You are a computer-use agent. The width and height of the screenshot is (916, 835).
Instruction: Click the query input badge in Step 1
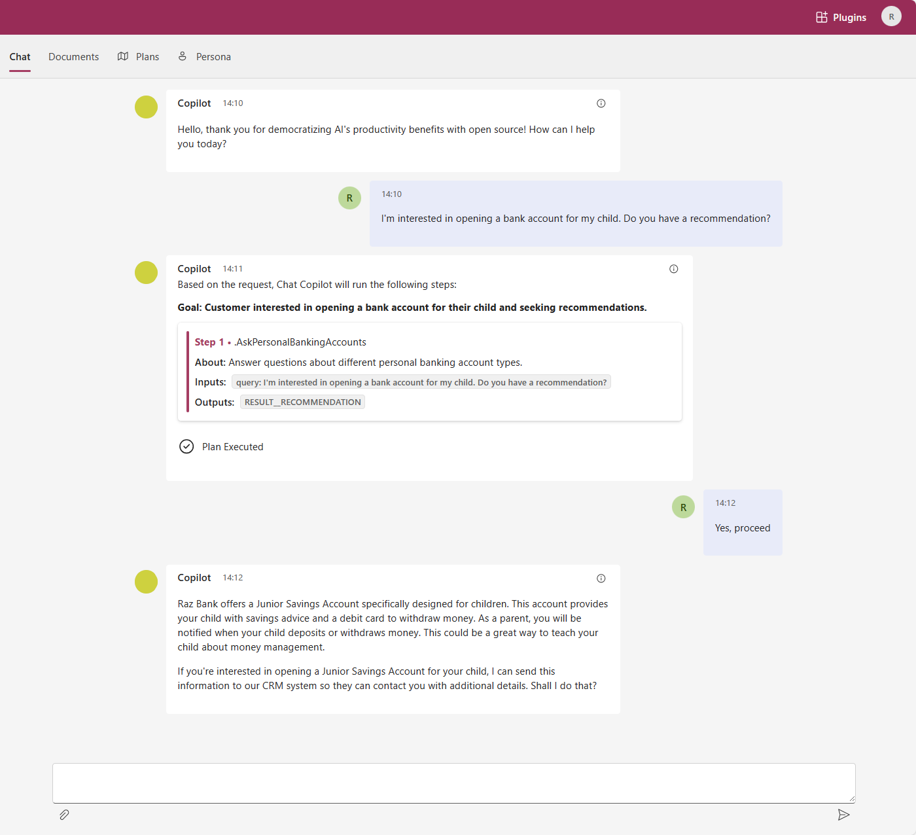421,382
